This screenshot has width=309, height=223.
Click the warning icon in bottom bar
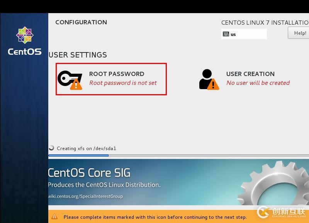(x=54, y=217)
